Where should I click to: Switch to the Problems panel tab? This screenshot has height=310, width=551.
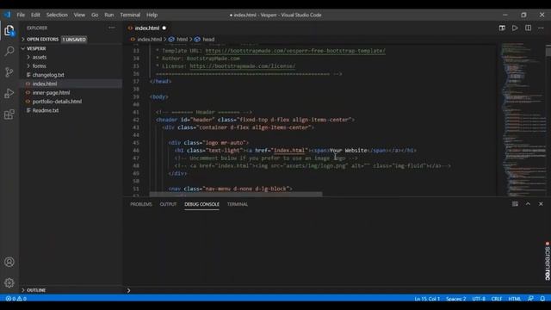[x=141, y=204]
